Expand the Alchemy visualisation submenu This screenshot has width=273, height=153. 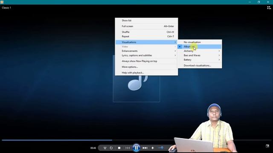200,51
